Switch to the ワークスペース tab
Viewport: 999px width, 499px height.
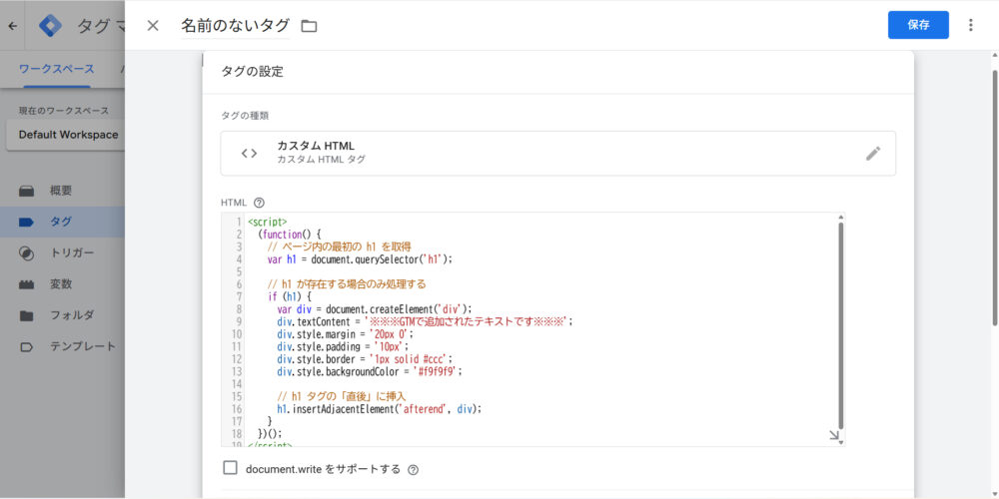point(57,69)
